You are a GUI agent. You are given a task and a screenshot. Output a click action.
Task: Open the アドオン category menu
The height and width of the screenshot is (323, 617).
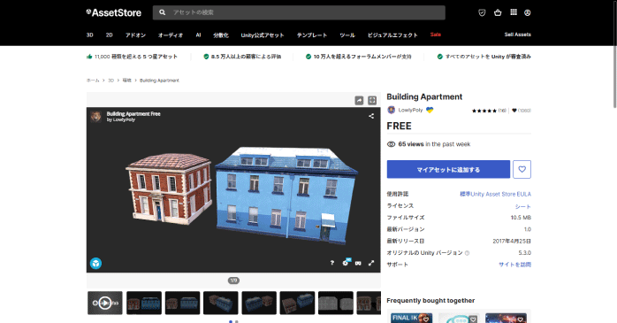point(135,35)
